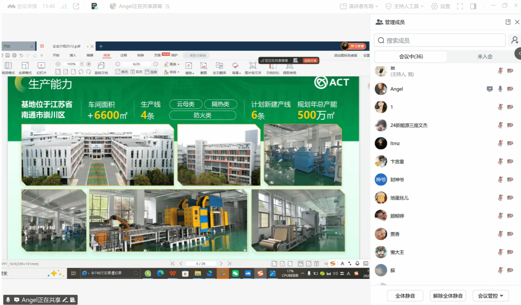Click the sidebar layout icon in top bar

[x=473, y=6]
